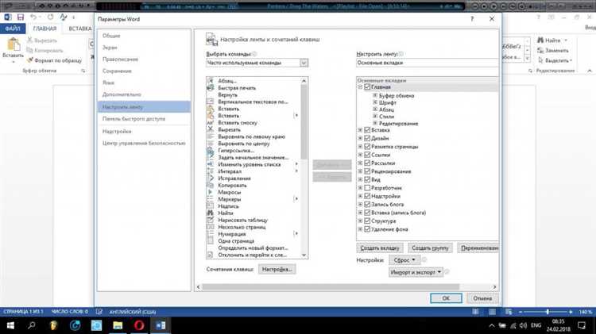Click the Отмена button
The width and height of the screenshot is (596, 334).
[x=482, y=298]
